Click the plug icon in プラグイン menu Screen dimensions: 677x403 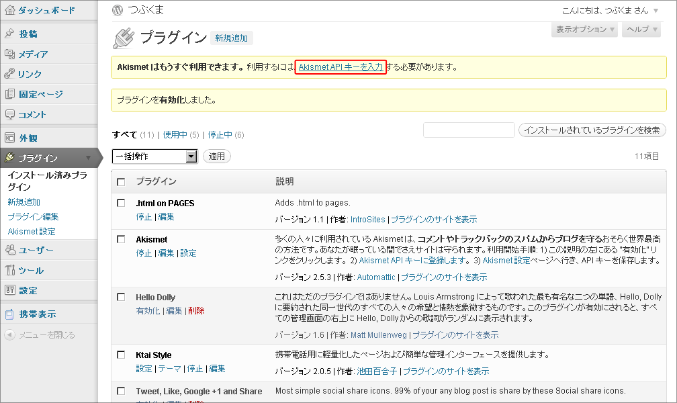pyautogui.click(x=9, y=158)
